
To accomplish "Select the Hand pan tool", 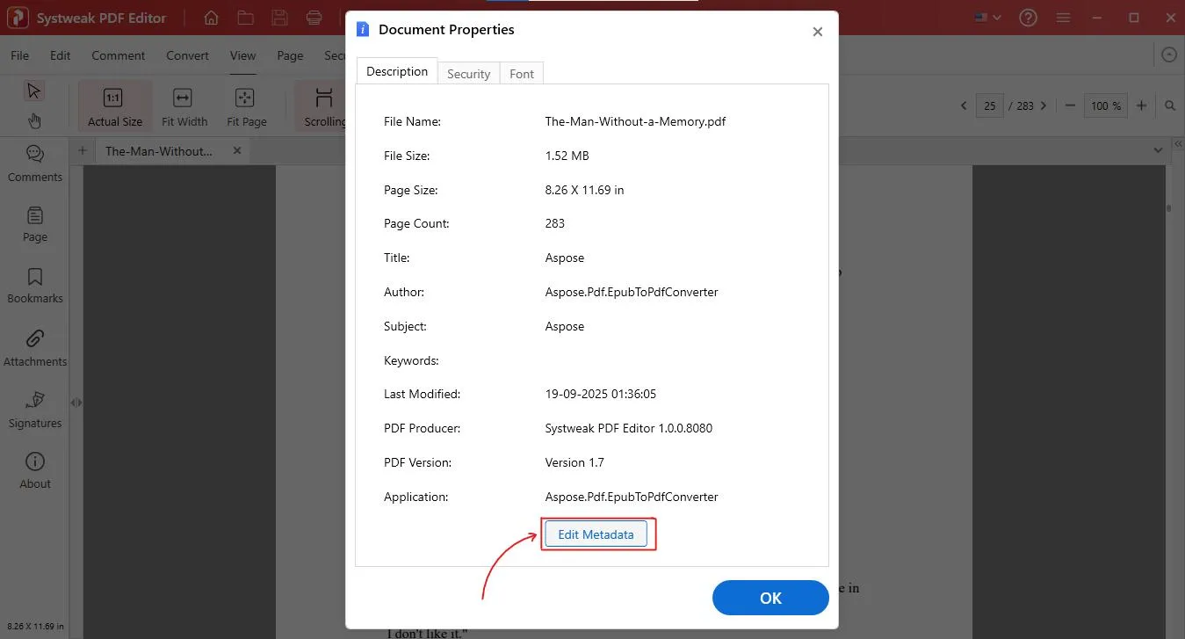I will point(34,120).
